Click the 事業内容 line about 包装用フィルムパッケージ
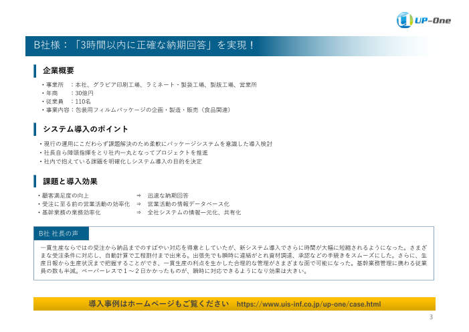469x332 pixels. pyautogui.click(x=136, y=110)
